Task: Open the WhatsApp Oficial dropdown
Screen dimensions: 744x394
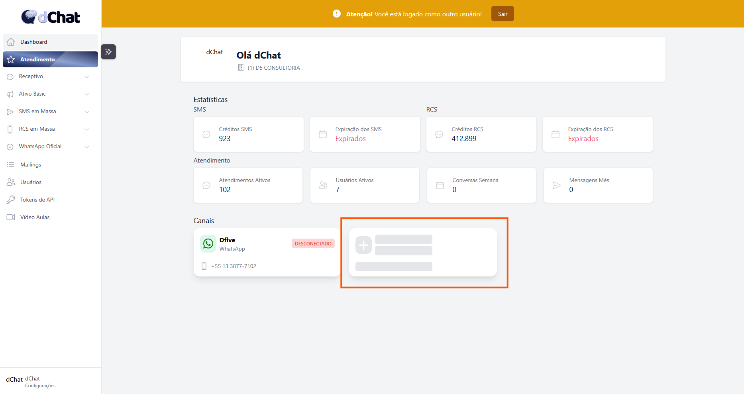Action: [87, 147]
